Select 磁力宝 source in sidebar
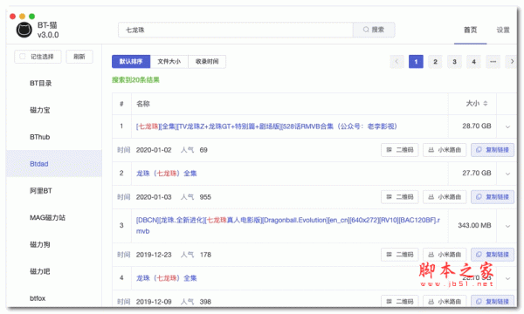This screenshot has width=524, height=314. (54, 110)
